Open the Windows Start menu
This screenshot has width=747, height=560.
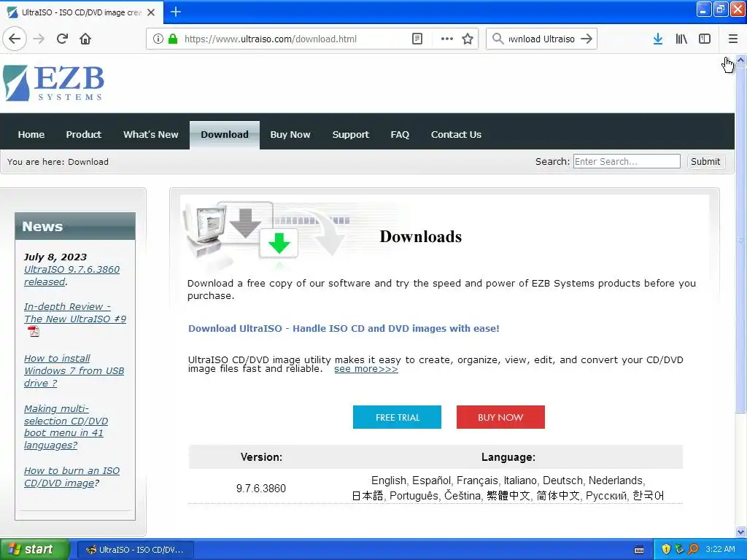tap(34, 549)
